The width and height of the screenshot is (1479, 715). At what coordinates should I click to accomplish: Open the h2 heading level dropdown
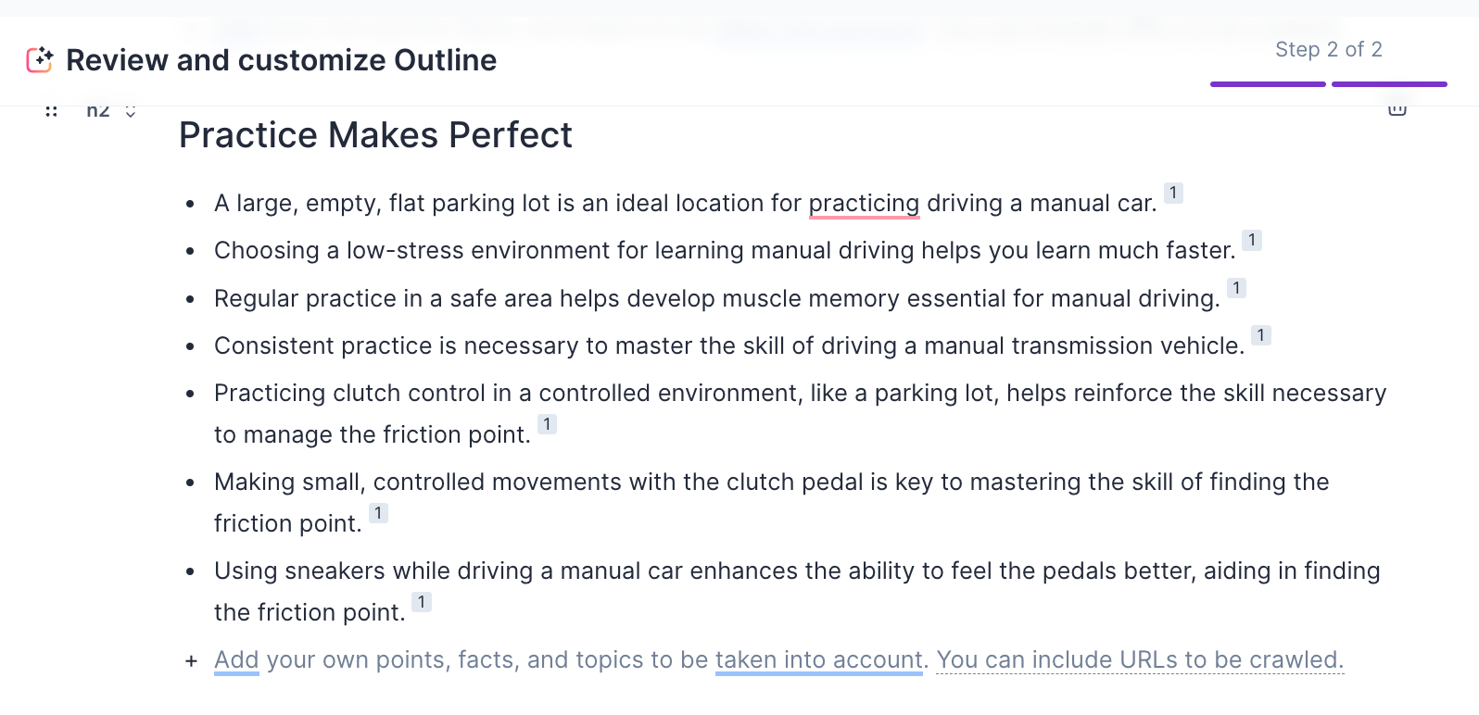point(130,112)
